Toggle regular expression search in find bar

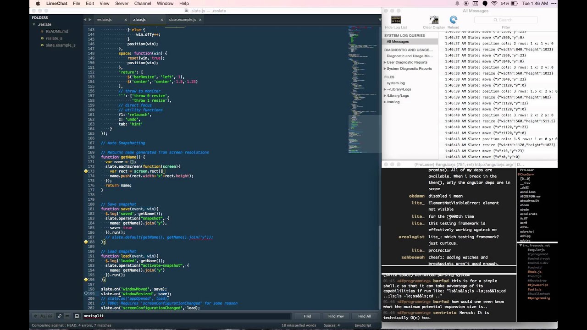tap(35, 316)
